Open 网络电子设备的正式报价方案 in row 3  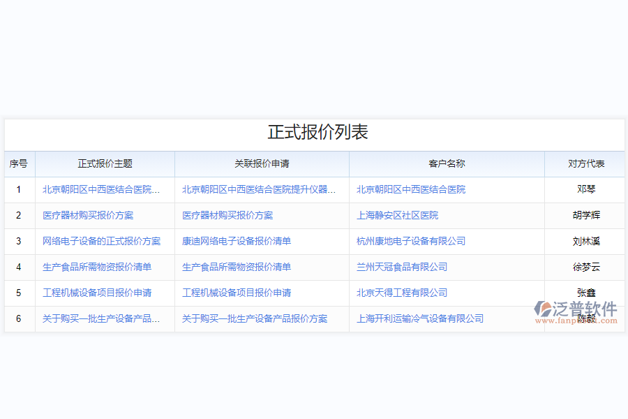103,242
